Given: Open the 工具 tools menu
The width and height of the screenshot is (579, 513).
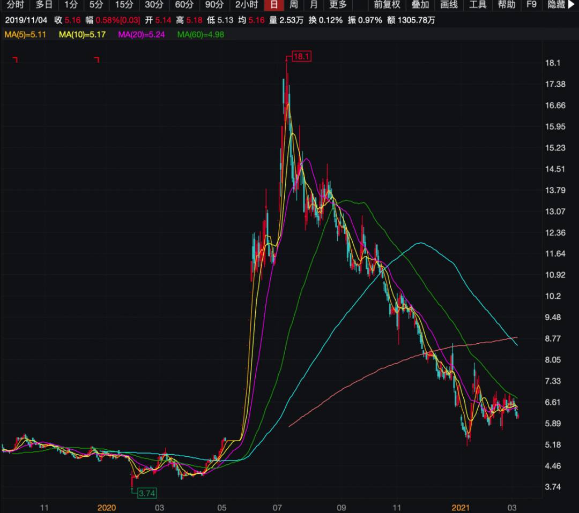Looking at the screenshot, I should (478, 5).
